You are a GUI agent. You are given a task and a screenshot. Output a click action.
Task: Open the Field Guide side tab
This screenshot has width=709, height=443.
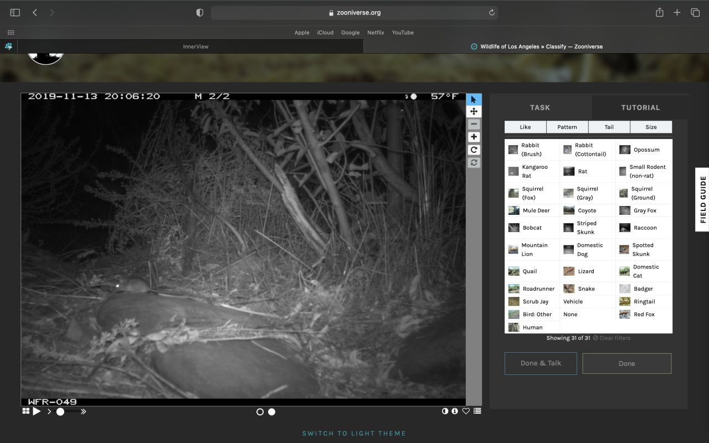click(702, 199)
